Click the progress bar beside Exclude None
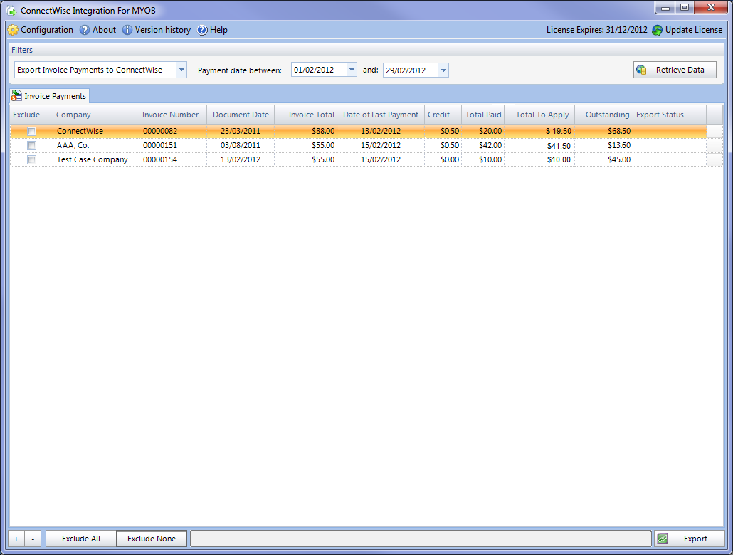 tap(421, 539)
